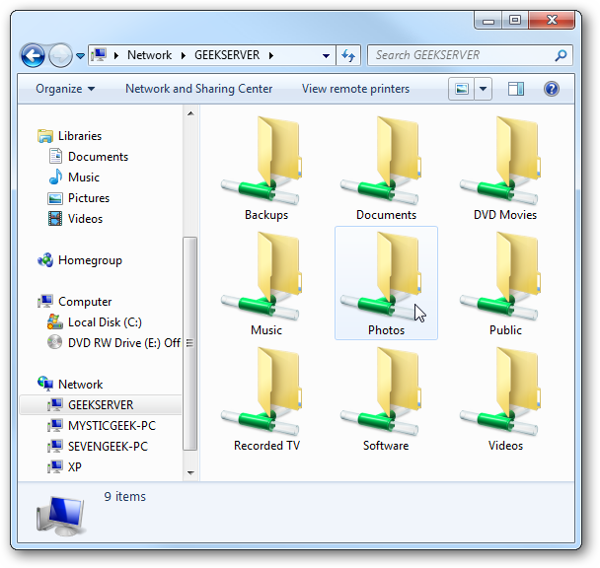600x568 pixels.
Task: Select GEEKSERVER in the network tree
Action: 101,404
